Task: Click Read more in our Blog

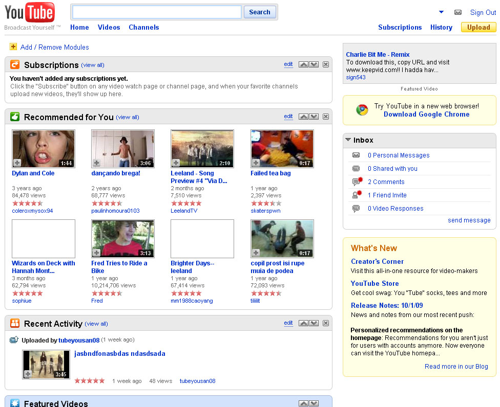Action: click(456, 366)
